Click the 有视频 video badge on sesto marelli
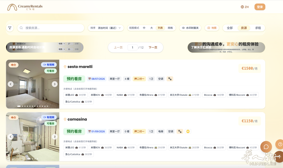This screenshot has height=168, width=283. tap(49, 65)
